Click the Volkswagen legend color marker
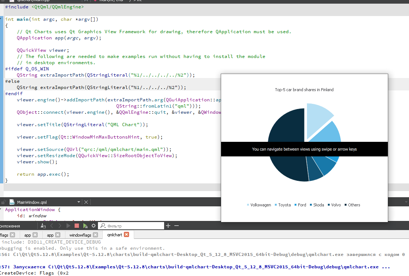The width and height of the screenshot is (409, 276). (248, 205)
